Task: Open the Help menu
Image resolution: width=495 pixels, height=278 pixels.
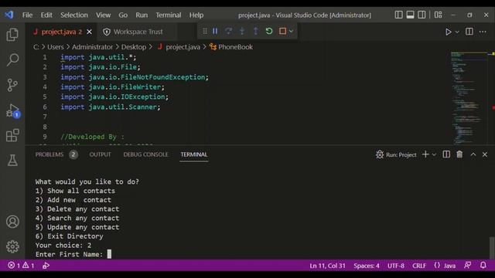Action: [x=196, y=15]
